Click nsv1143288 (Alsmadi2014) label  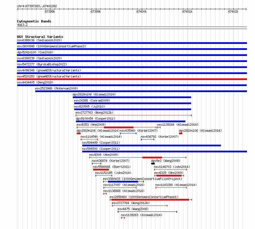(x=176, y=185)
